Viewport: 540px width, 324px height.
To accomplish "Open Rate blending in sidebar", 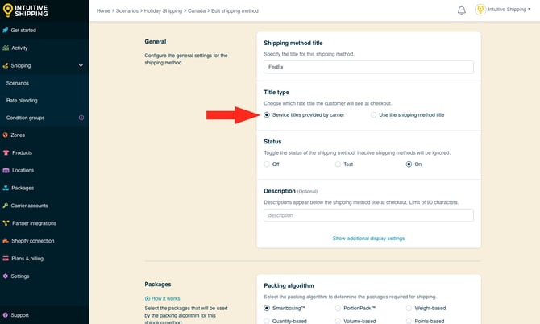I will click(22, 101).
